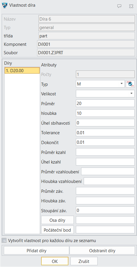Click the Odstranit díry button

pos(102,251)
